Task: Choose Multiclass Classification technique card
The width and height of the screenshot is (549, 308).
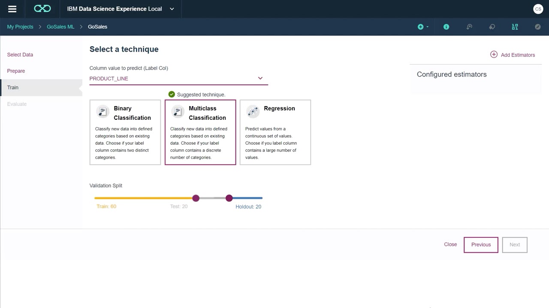Action: click(200, 132)
